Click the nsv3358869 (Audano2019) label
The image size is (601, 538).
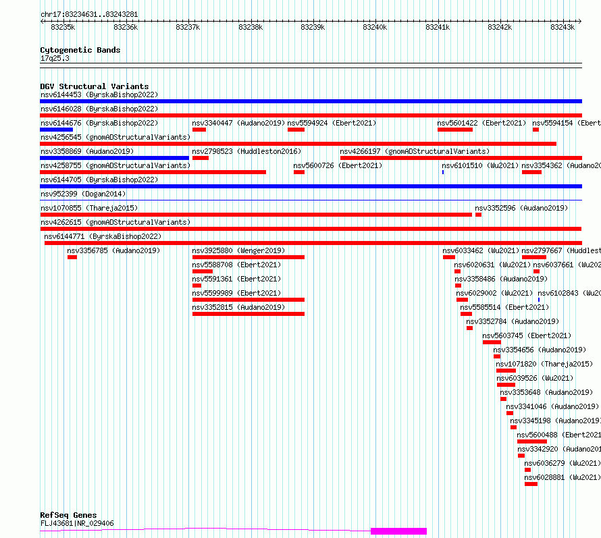[x=87, y=151]
